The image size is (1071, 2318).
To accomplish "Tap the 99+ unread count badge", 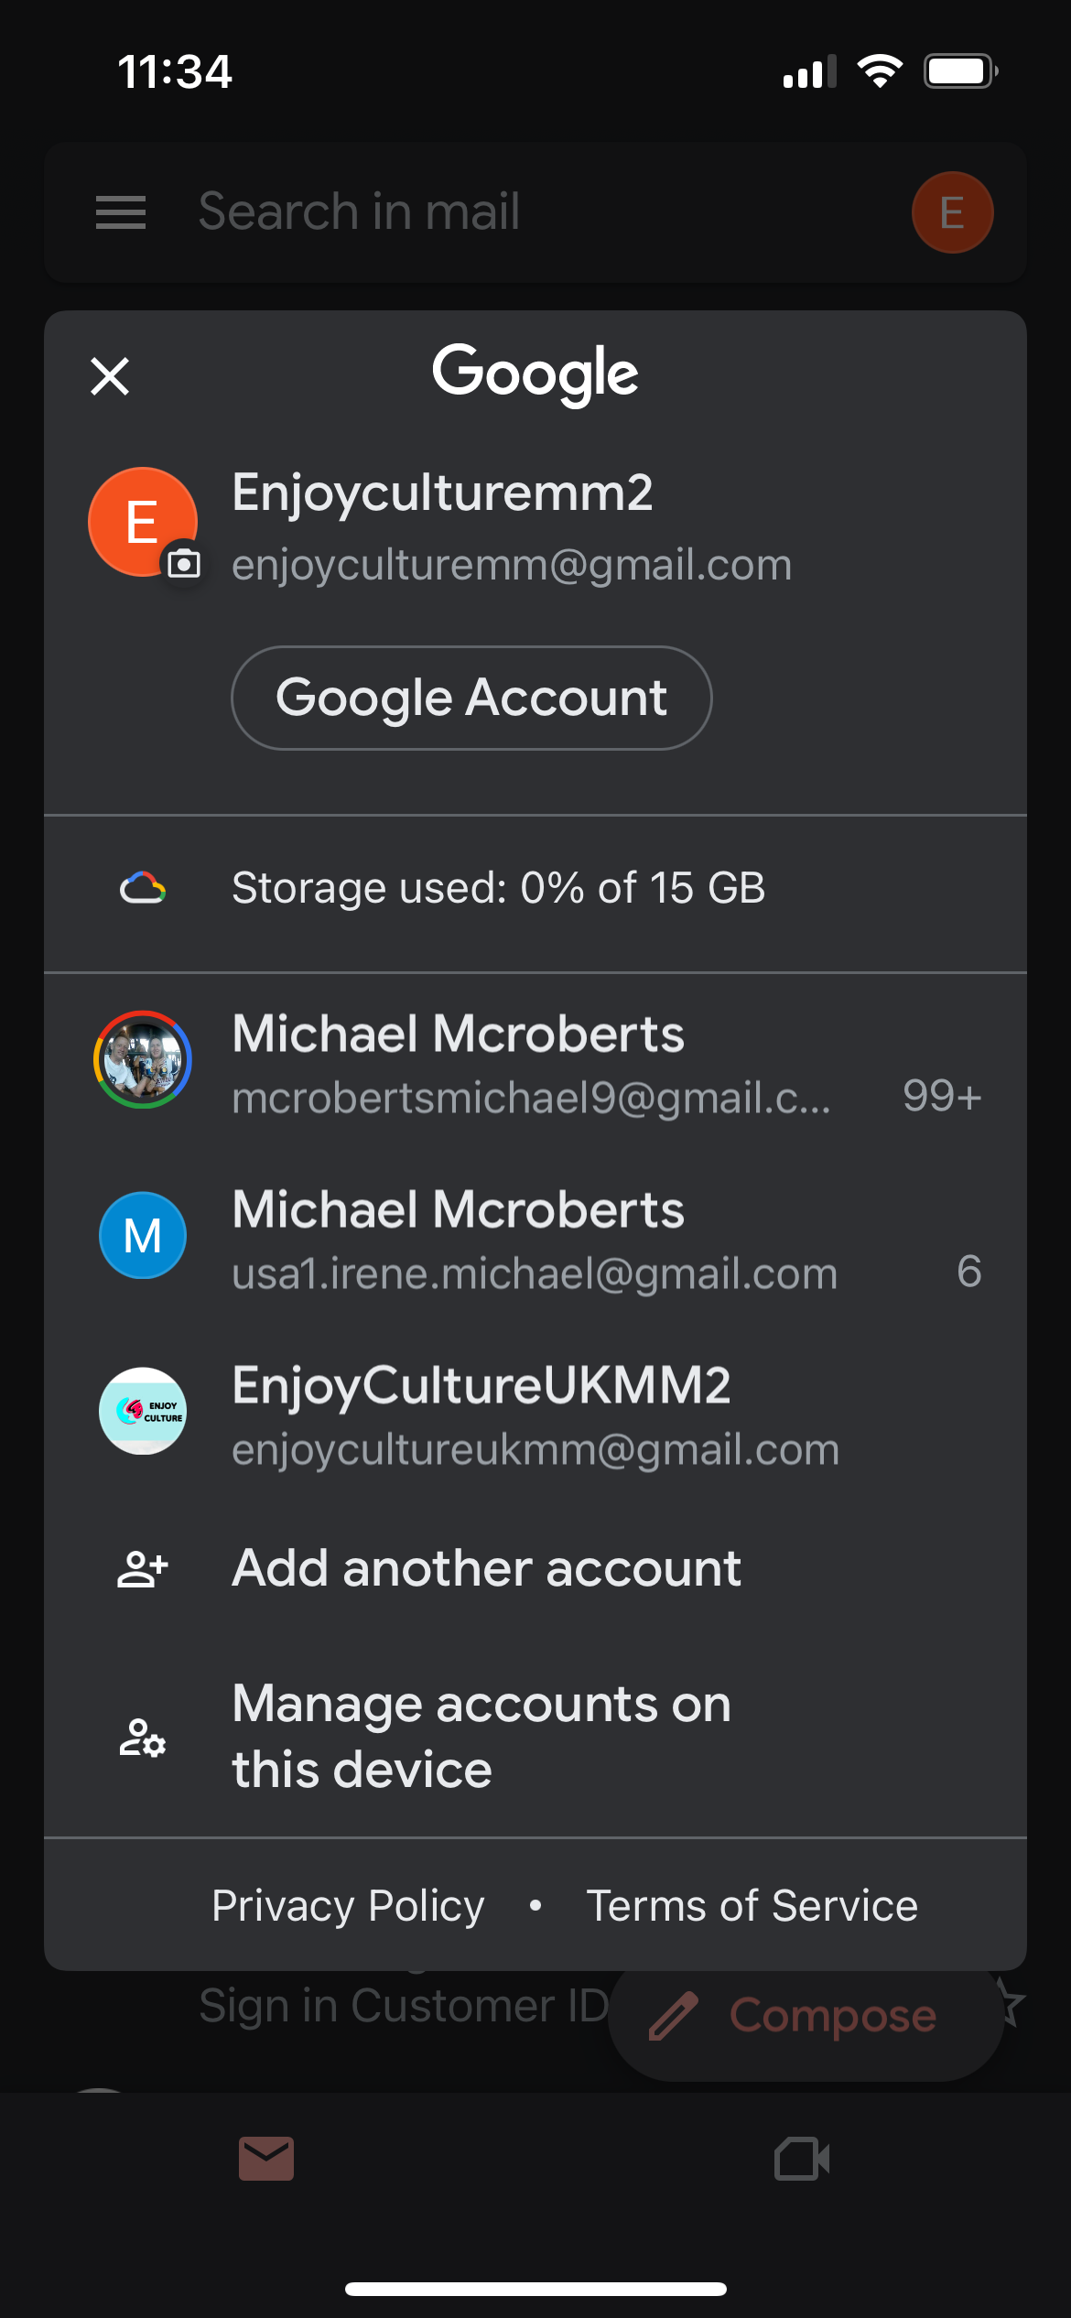I will [942, 1096].
